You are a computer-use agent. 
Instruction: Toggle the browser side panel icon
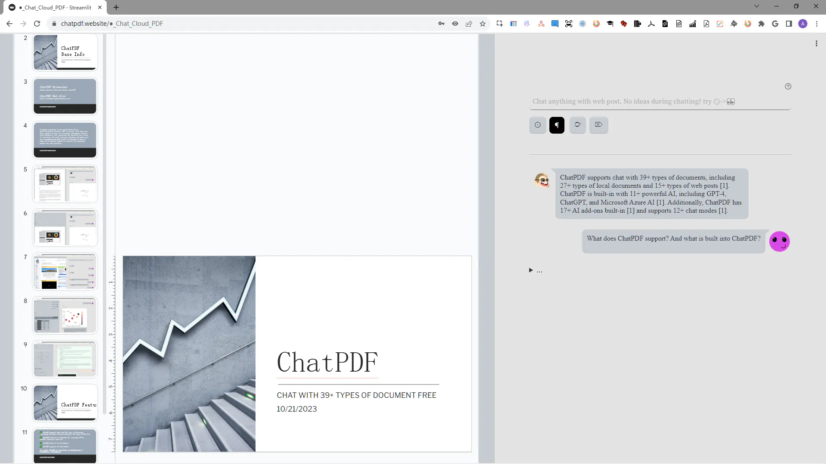click(789, 24)
